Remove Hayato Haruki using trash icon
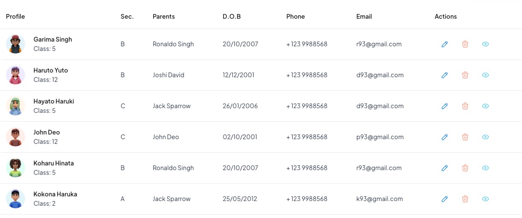 pyautogui.click(x=465, y=106)
